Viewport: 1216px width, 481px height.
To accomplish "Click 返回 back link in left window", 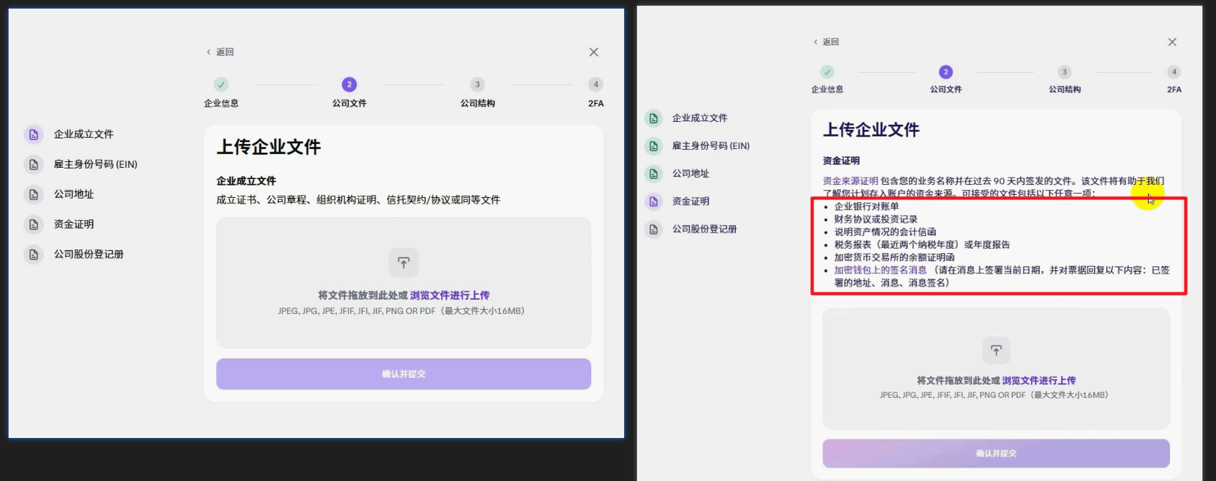I will [x=221, y=52].
